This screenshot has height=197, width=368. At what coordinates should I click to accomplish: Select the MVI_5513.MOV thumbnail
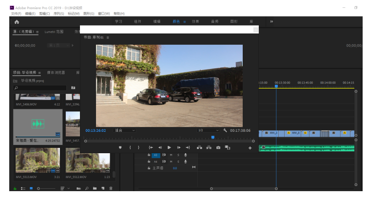pos(38,160)
